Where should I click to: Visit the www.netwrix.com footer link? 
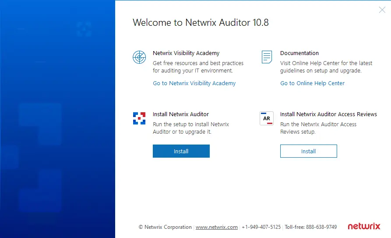[x=216, y=227]
